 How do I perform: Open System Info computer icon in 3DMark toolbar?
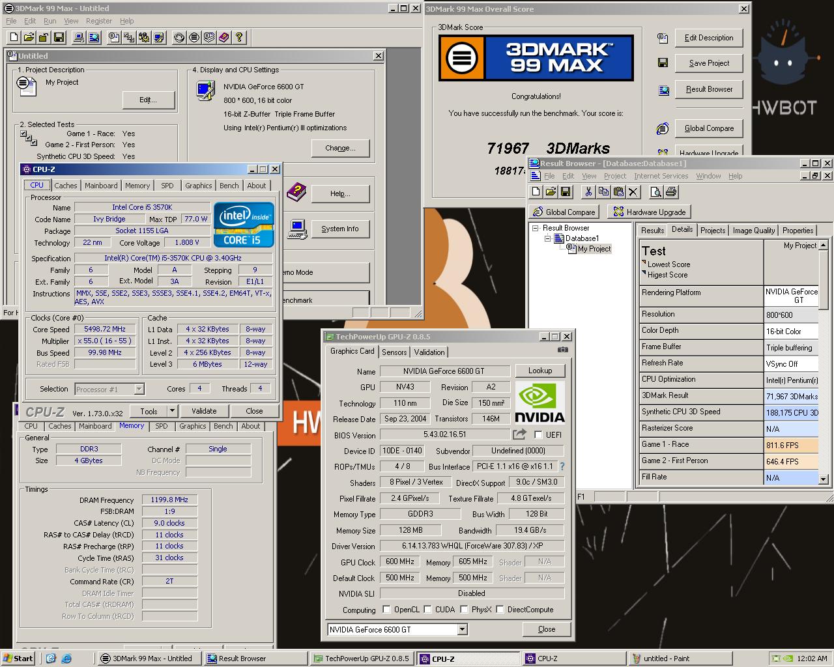(79, 38)
